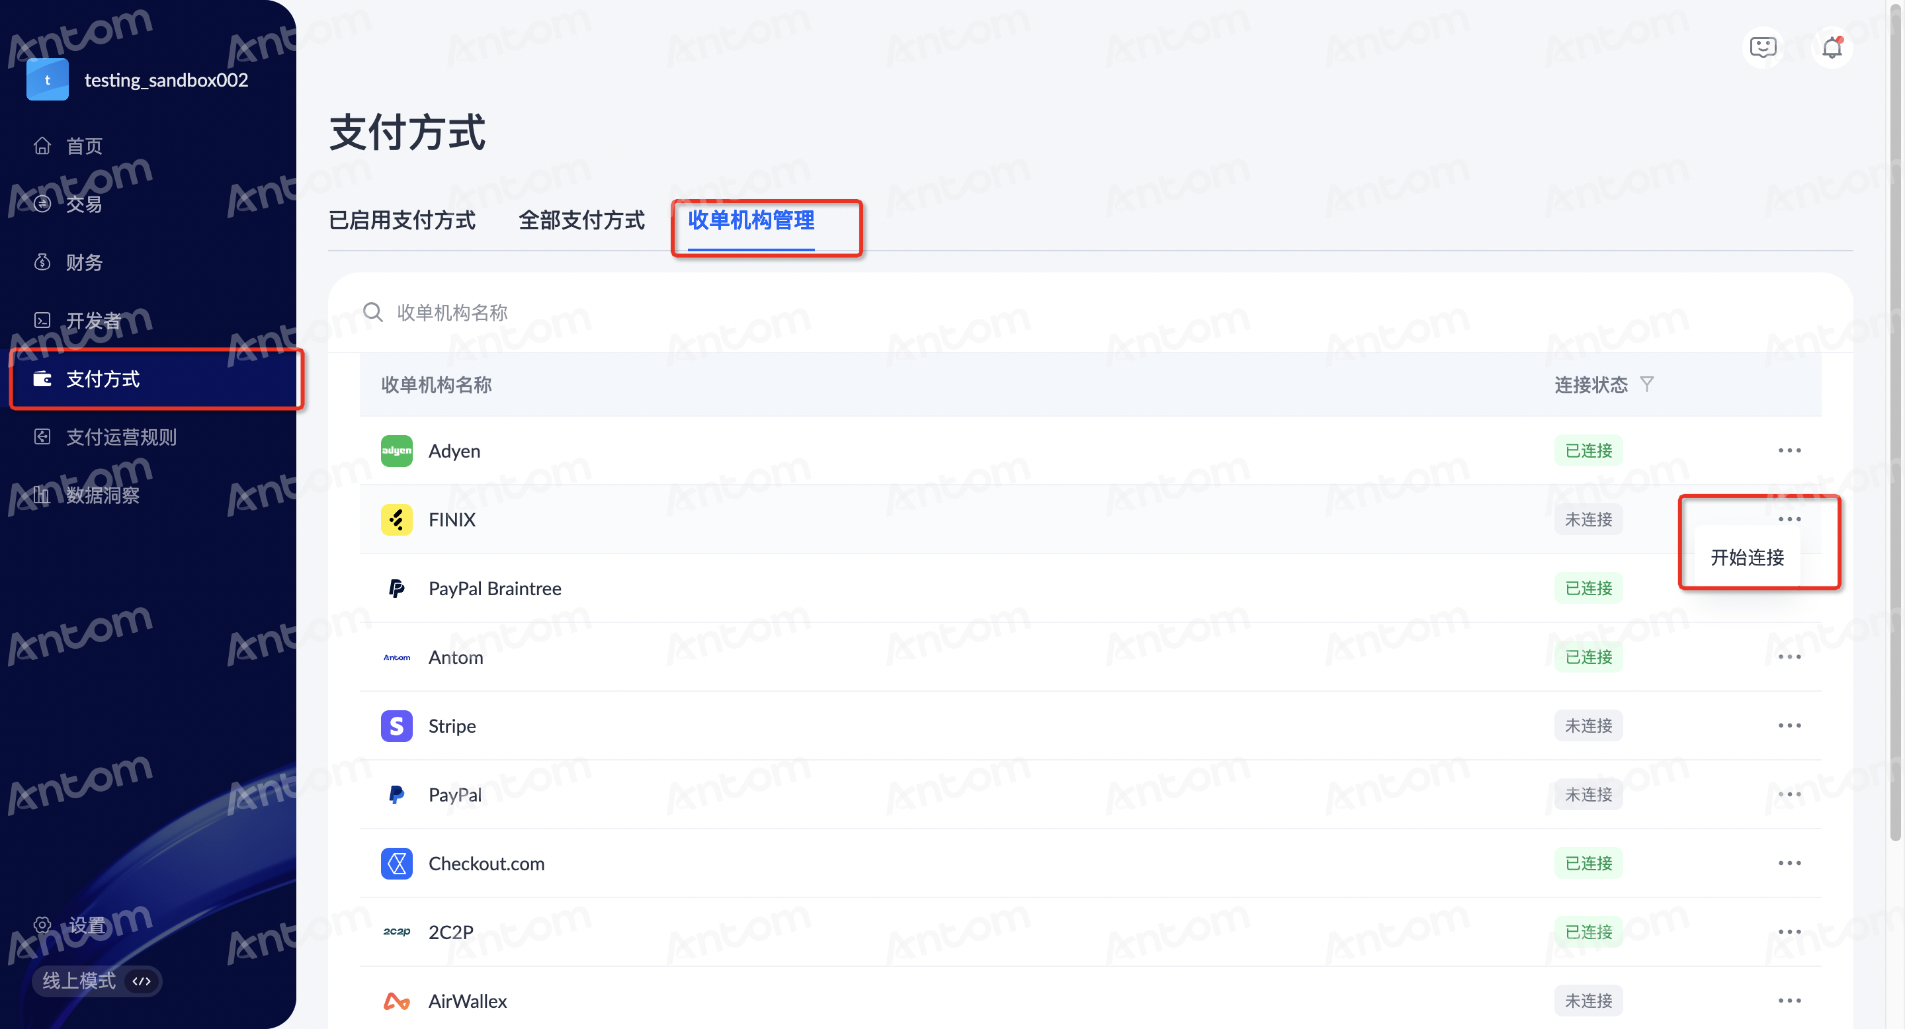Open the 连接状态 filter funnel
This screenshot has height=1029, width=1905.
pyautogui.click(x=1647, y=384)
